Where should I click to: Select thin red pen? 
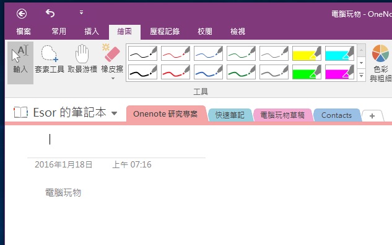[x=175, y=53]
